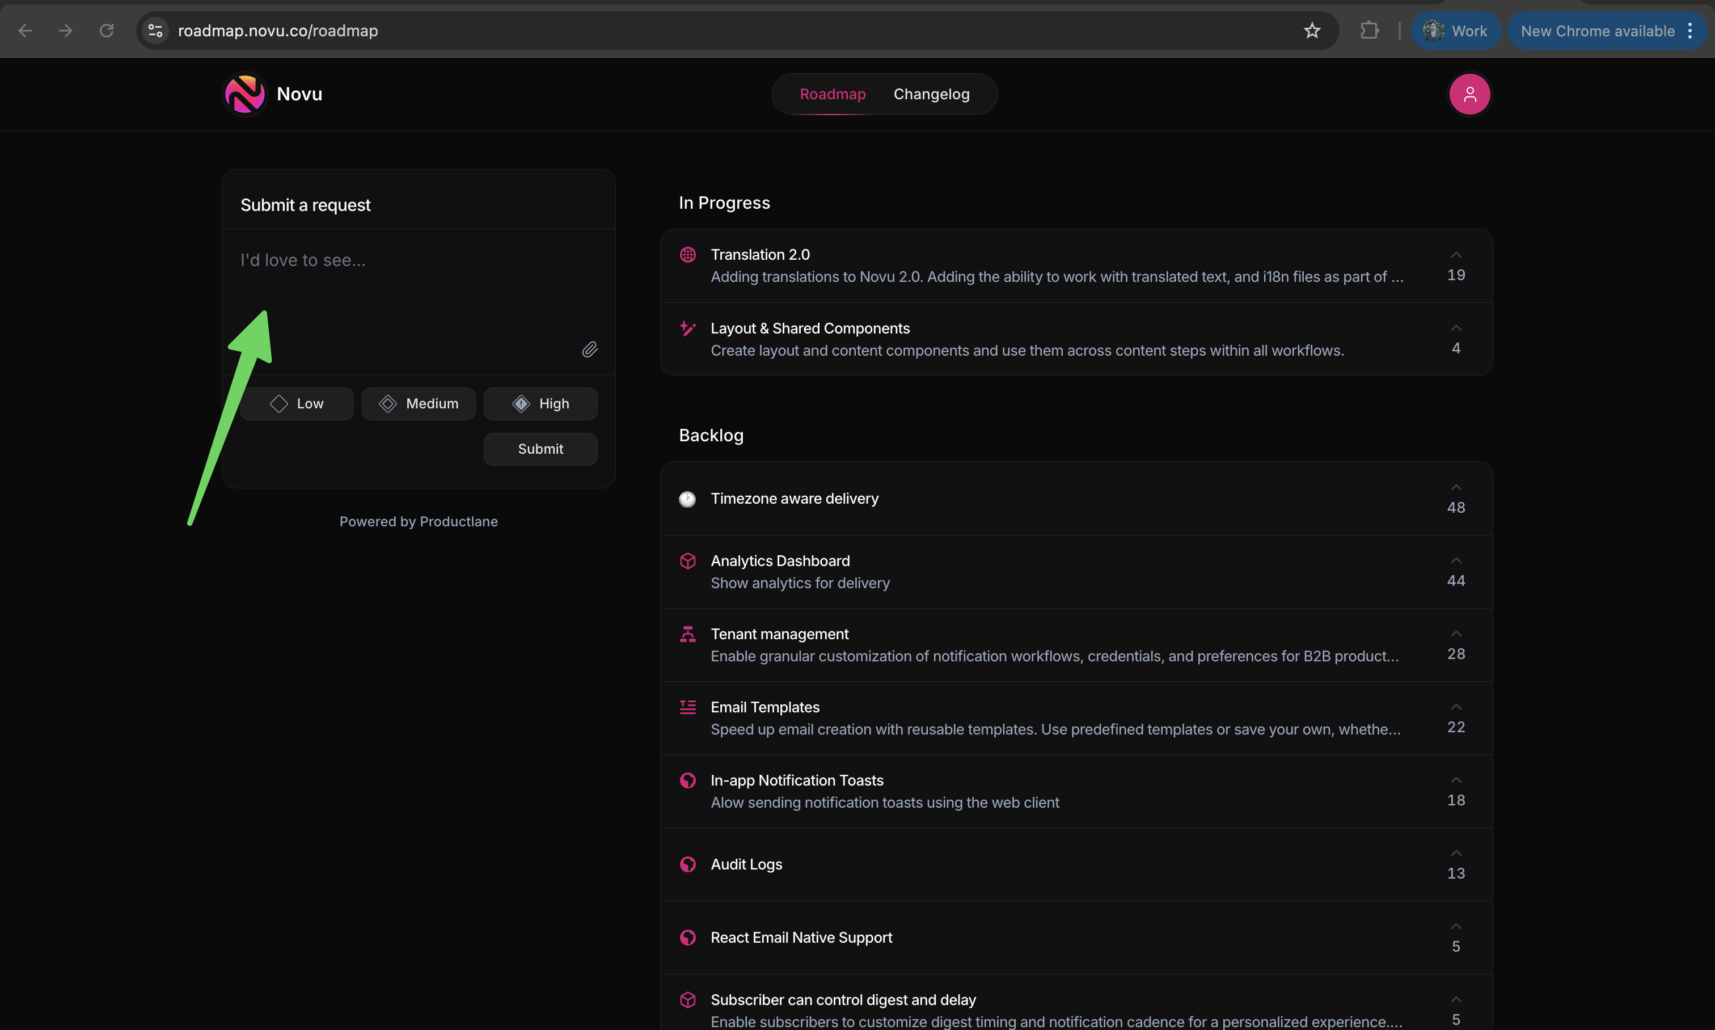Select the Roadmap tab
This screenshot has height=1030, width=1715.
point(832,94)
